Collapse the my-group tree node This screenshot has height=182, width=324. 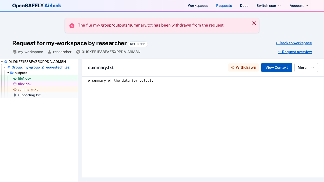[5, 67]
